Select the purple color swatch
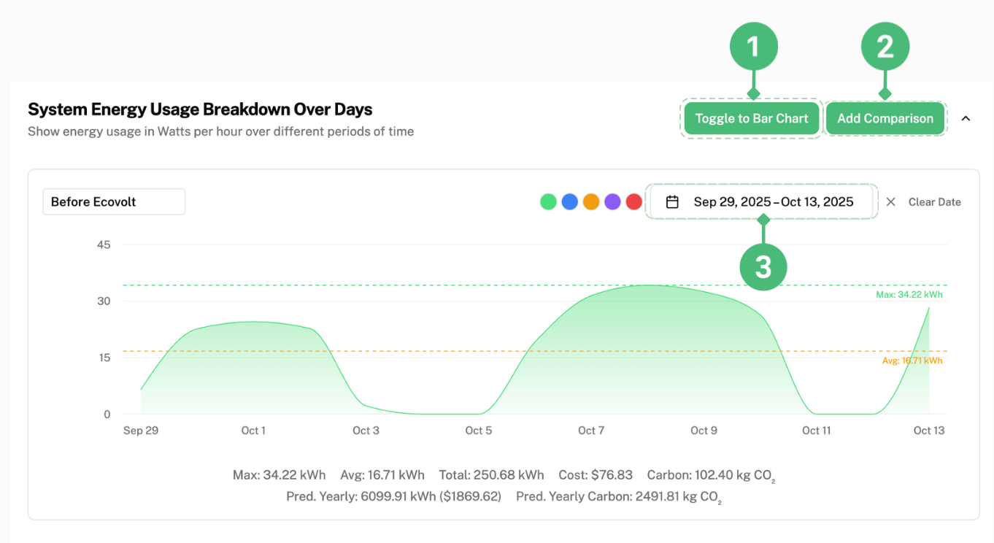This screenshot has height=543, width=994. coord(612,202)
